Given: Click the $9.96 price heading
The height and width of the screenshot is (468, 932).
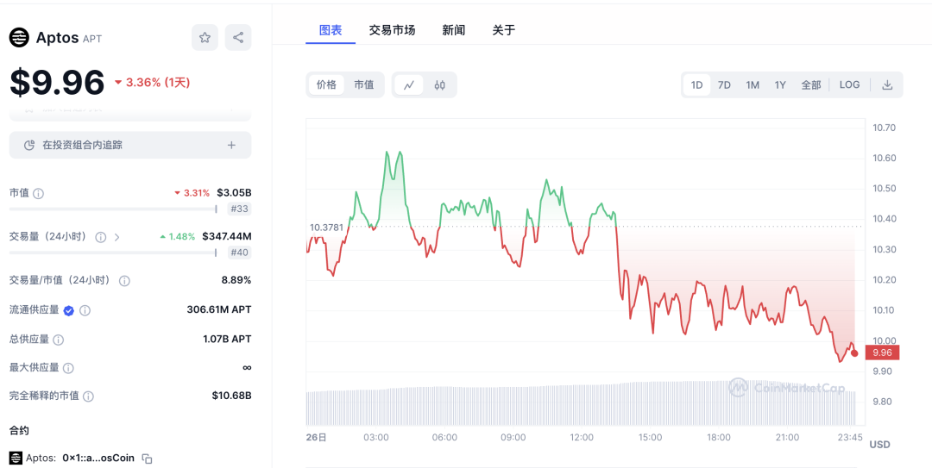Looking at the screenshot, I should 57,83.
